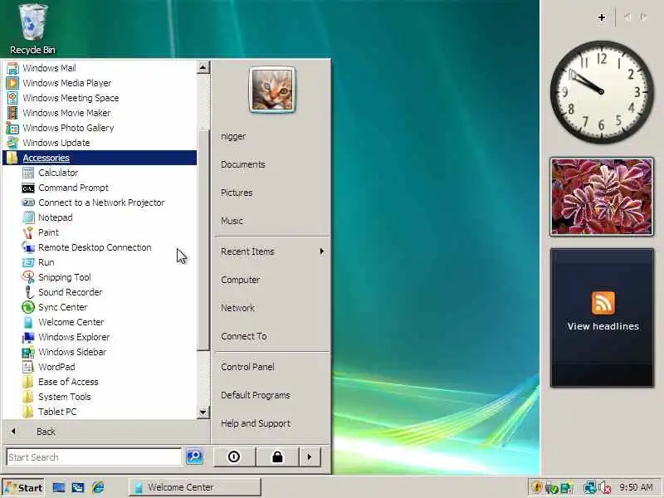Screen dimensions: 664x498
Task: Click the analog clock gadget
Action: pos(602,92)
